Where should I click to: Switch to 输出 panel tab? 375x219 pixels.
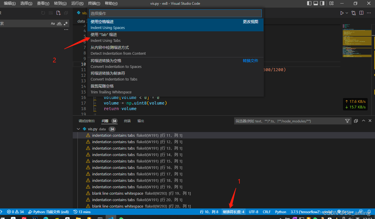click(x=141, y=121)
